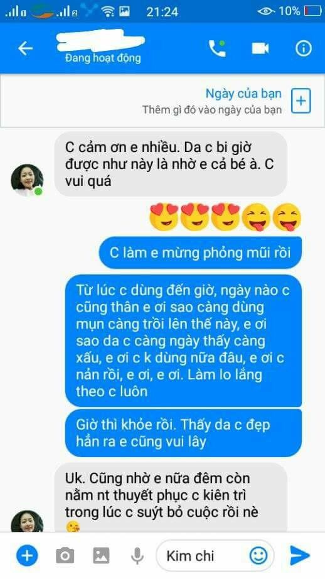Tap the blurred contact name in header

(100, 40)
